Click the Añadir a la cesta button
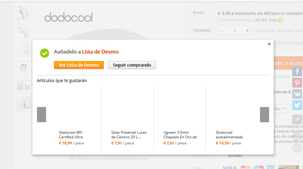This screenshot has height=169, width=303. (x=288, y=63)
